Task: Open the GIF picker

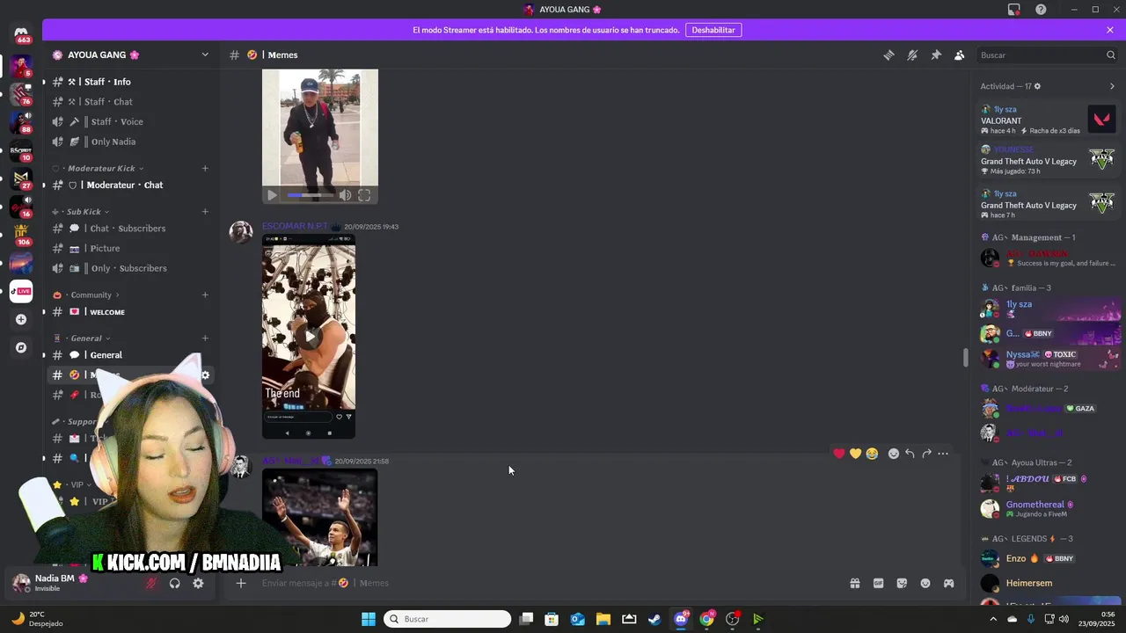Action: point(878,583)
